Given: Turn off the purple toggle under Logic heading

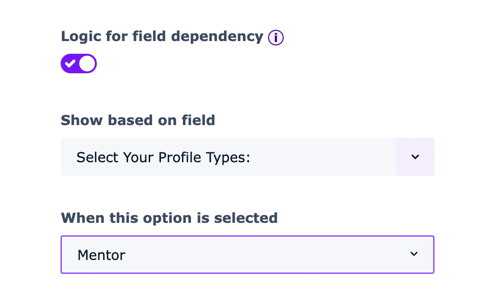Looking at the screenshot, I should 79,64.
